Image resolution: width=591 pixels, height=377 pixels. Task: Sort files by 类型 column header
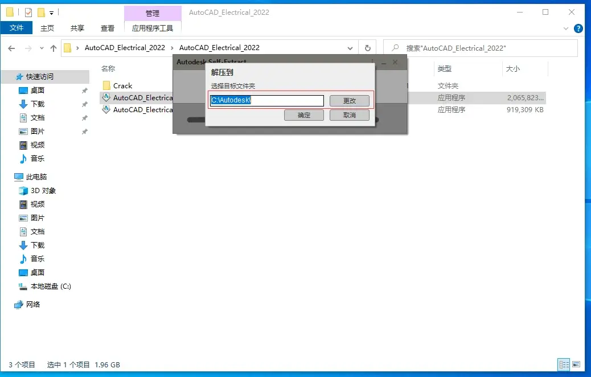(x=444, y=68)
